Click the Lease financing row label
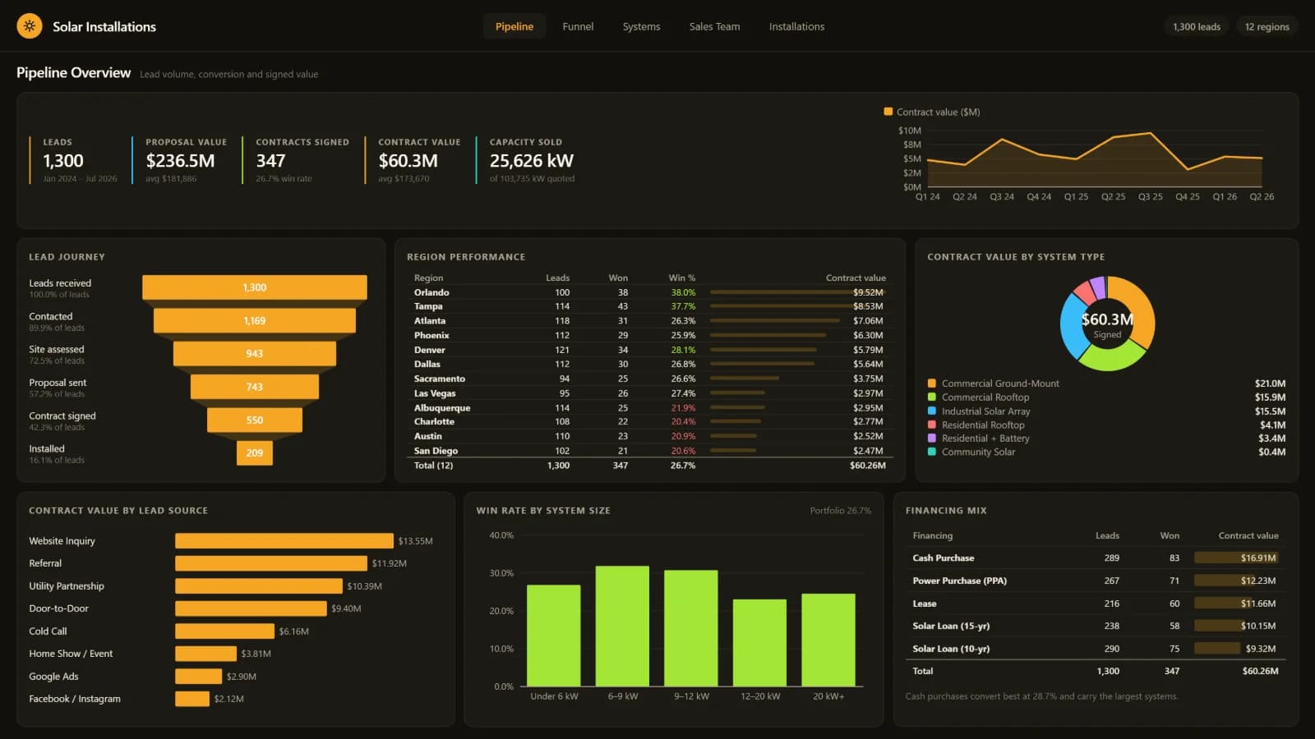The height and width of the screenshot is (739, 1315). (925, 604)
